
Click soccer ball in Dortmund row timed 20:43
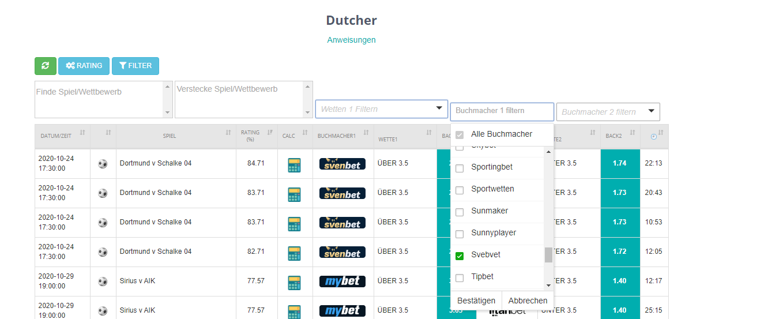pos(103,193)
